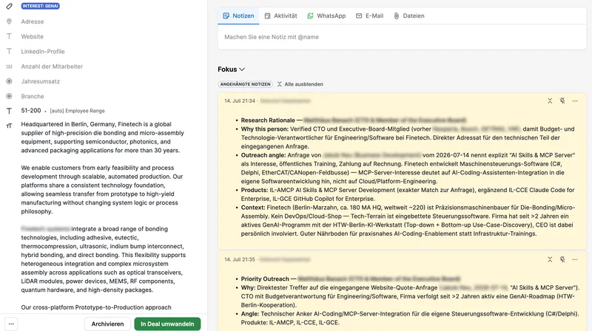Click the text icon beside LinkedIn-Profile
The width and height of the screenshot is (592, 331).
(9, 51)
